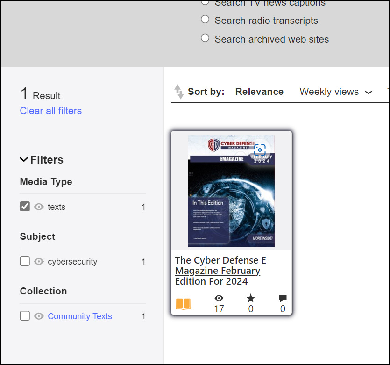Check the Community Texts collection checkbox

click(25, 316)
